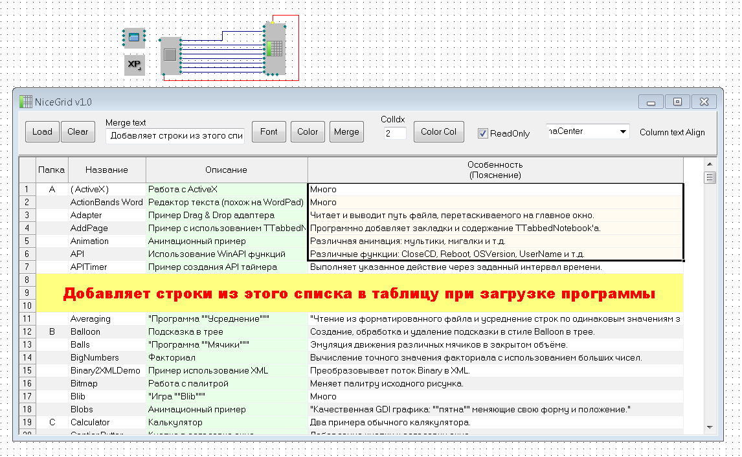
Task: Select the Bitmap name cell
Action: point(107,384)
